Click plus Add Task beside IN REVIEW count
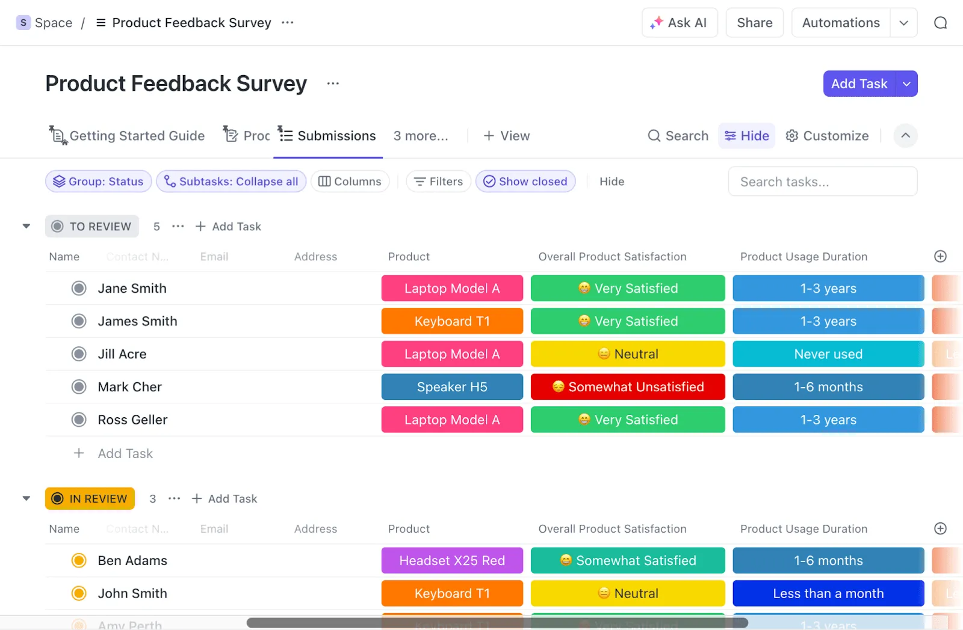Image resolution: width=963 pixels, height=630 pixels. (224, 499)
